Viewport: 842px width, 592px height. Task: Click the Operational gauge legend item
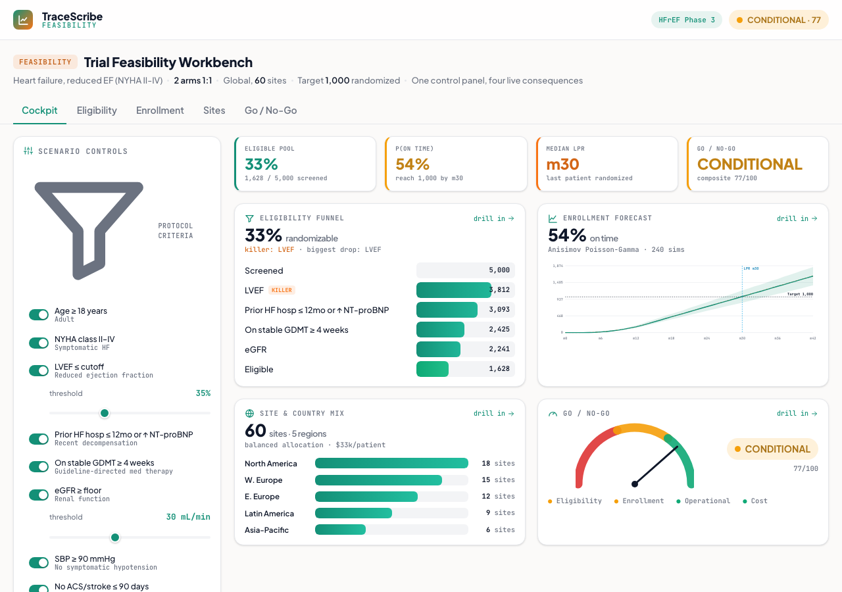coord(703,501)
